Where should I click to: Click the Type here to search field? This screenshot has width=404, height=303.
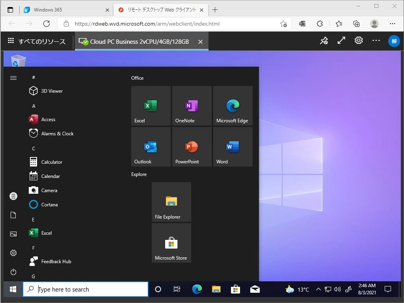click(86, 289)
